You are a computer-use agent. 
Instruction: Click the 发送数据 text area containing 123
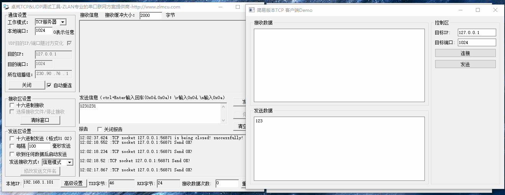coord(339,149)
